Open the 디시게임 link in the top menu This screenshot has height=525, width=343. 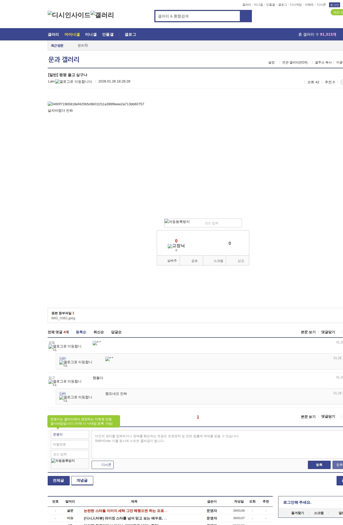296,5
